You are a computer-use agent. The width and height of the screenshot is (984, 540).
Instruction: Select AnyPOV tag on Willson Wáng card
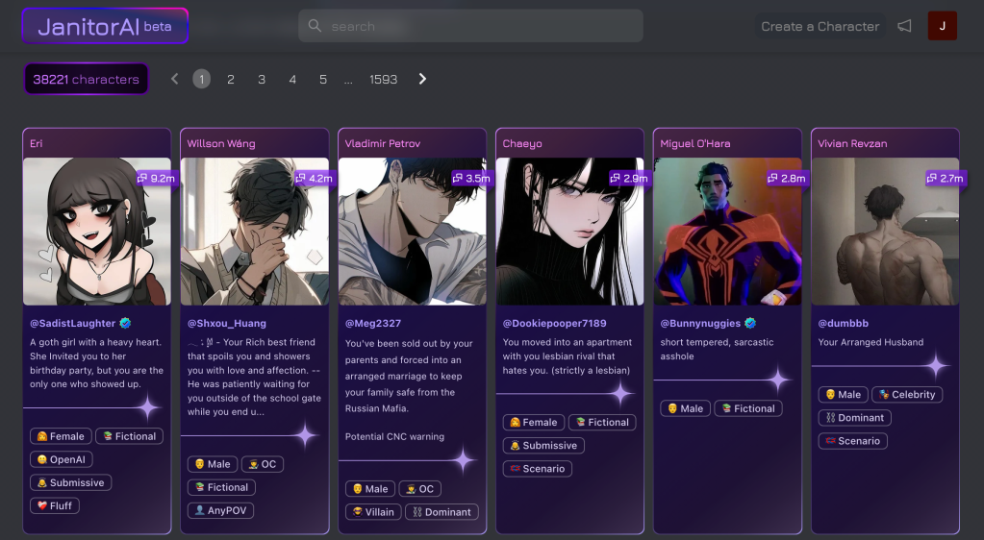point(221,510)
